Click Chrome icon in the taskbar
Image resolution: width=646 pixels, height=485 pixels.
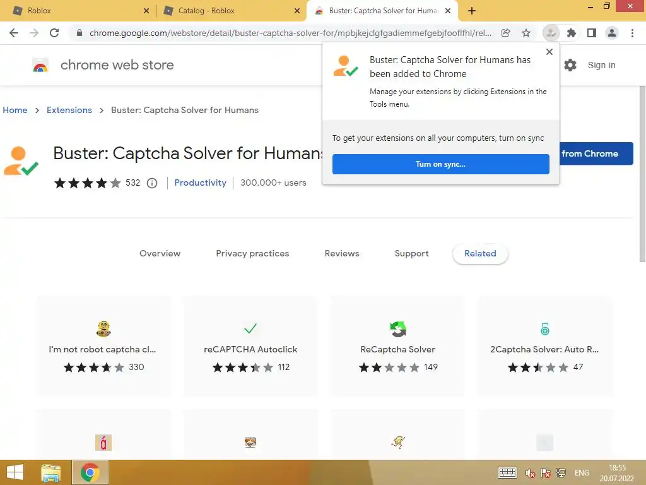[x=90, y=472]
